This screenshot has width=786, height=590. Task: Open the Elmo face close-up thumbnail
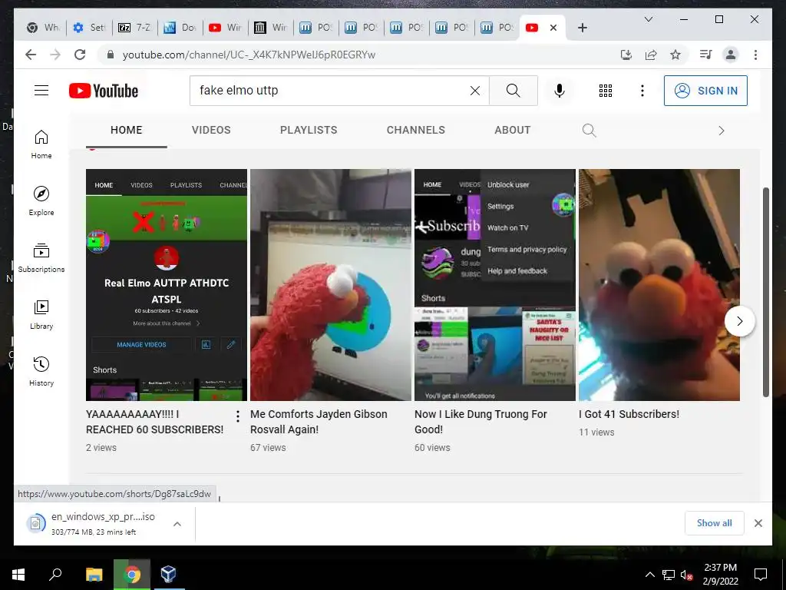tap(659, 284)
